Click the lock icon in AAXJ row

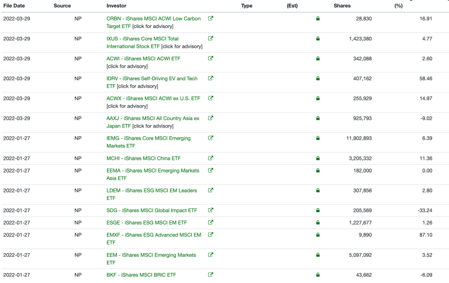click(x=318, y=118)
